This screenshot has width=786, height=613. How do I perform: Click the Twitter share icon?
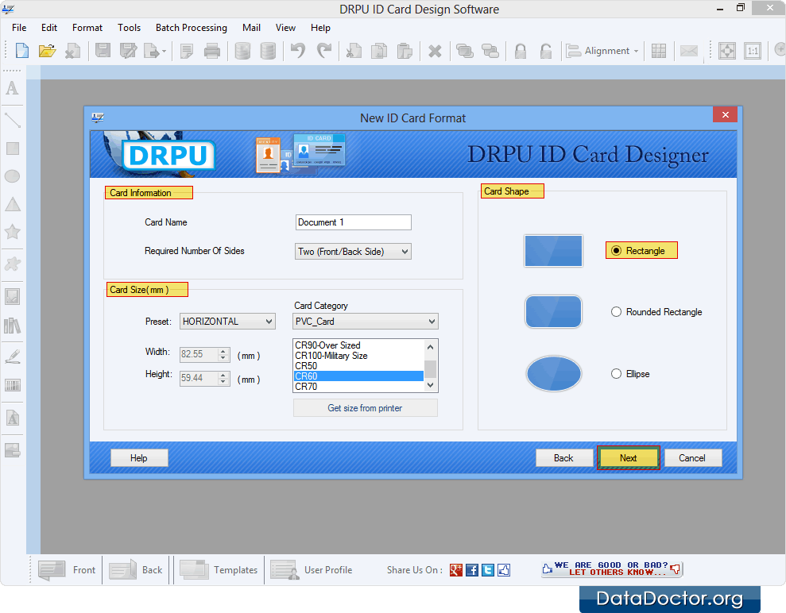(x=488, y=570)
